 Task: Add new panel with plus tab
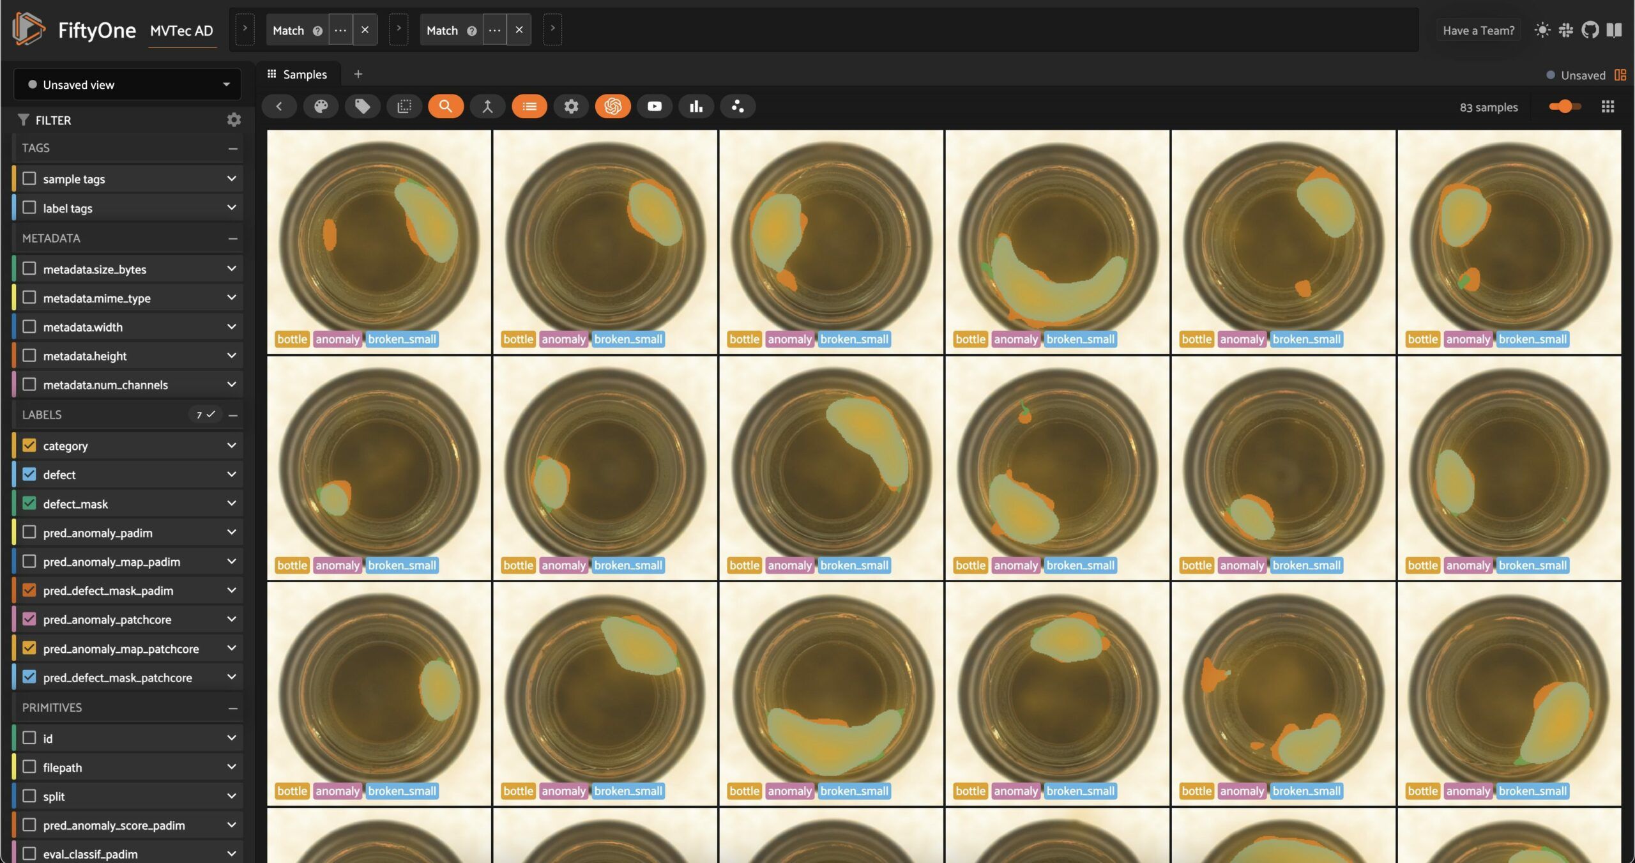point(358,74)
